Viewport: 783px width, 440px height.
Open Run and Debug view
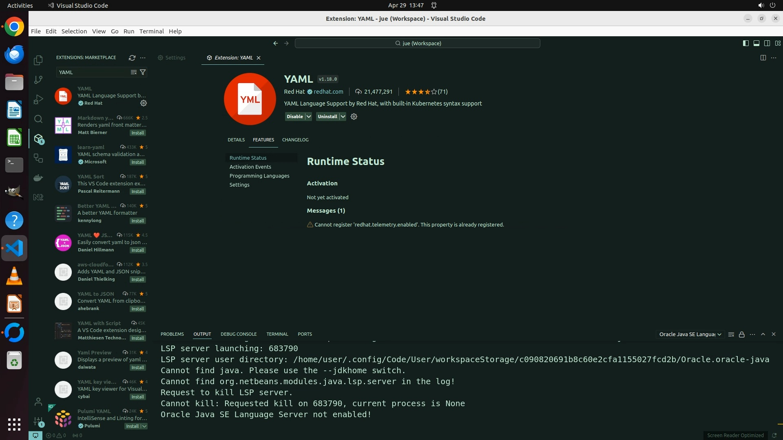point(38,99)
